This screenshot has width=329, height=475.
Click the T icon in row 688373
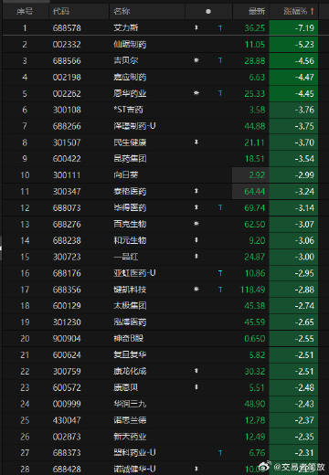point(220,453)
